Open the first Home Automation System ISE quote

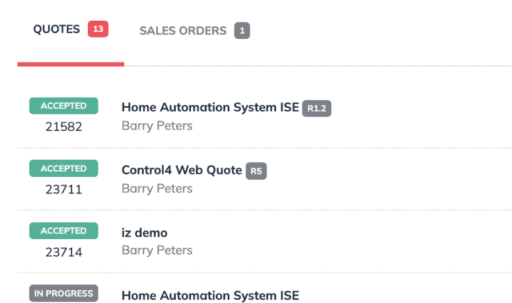pos(210,107)
